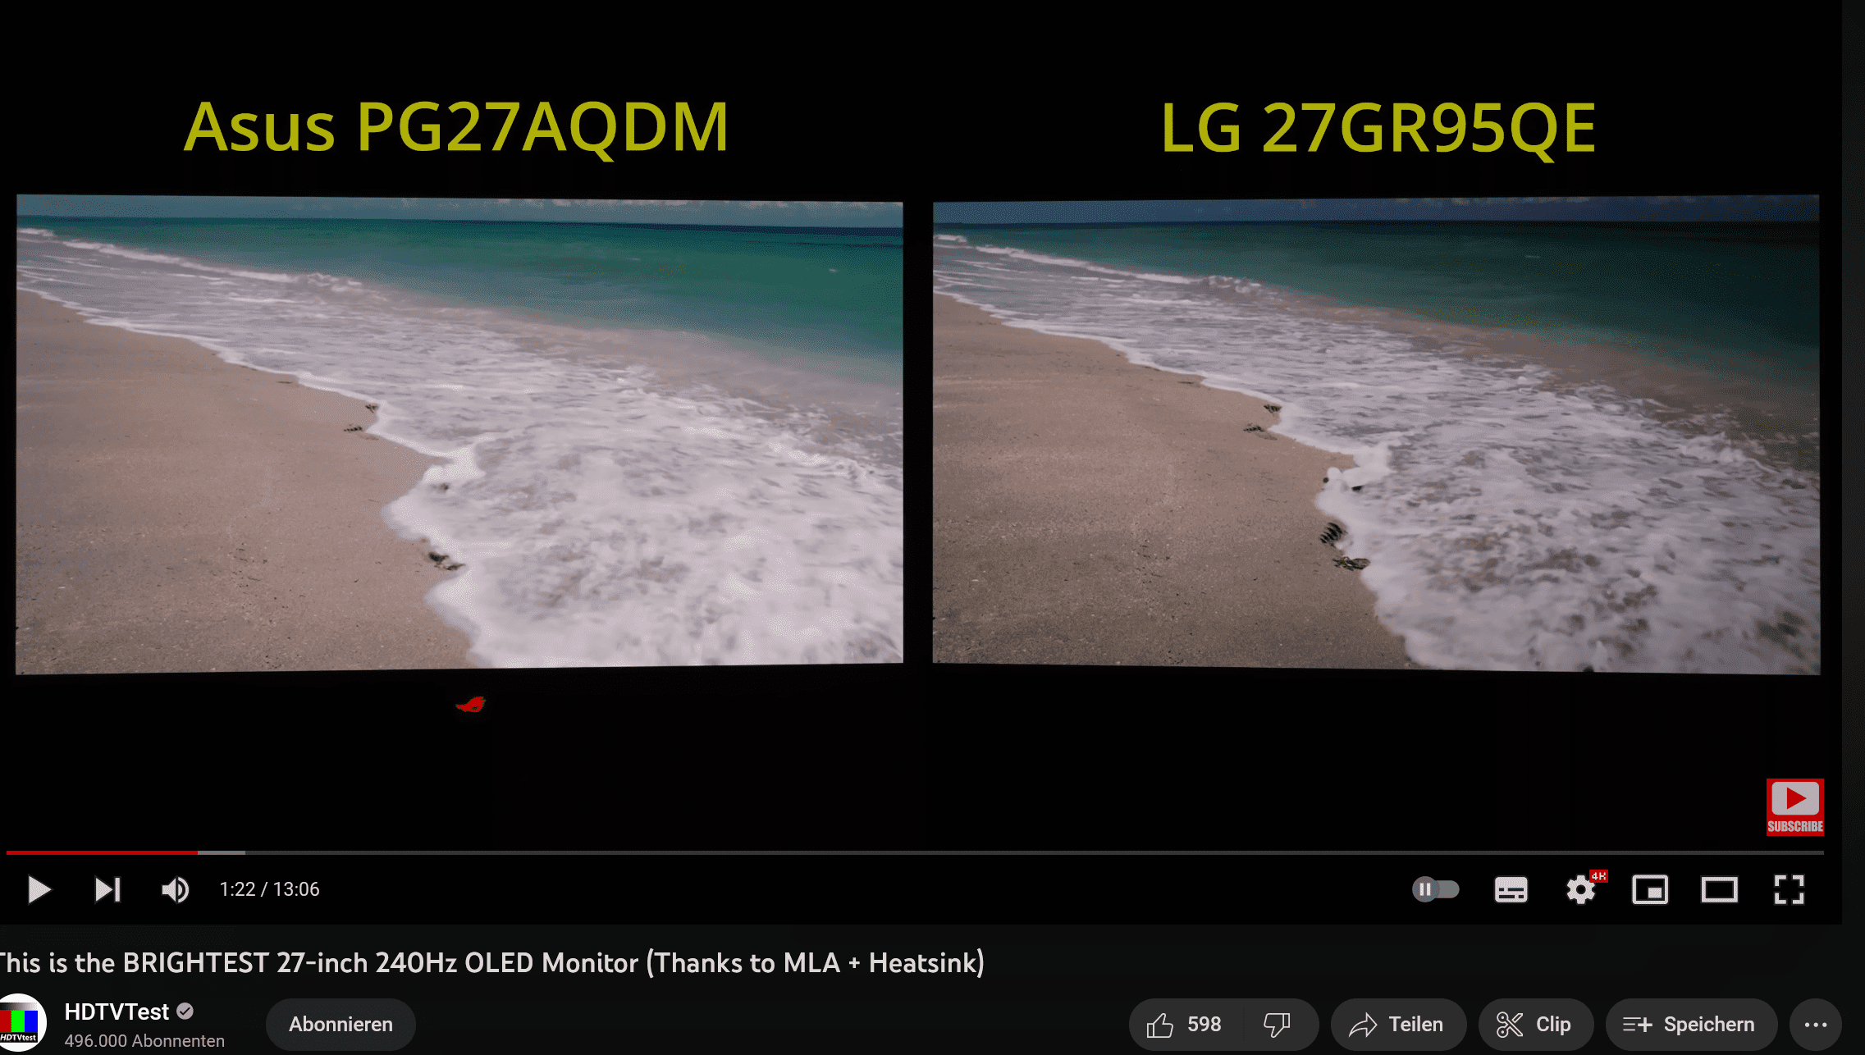Enter fullscreen mode
The width and height of the screenshot is (1865, 1055).
click(x=1789, y=889)
